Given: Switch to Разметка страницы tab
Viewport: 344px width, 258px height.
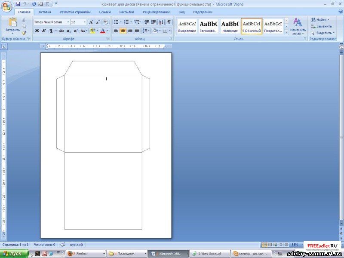Looking at the screenshot, I should [x=75, y=12].
